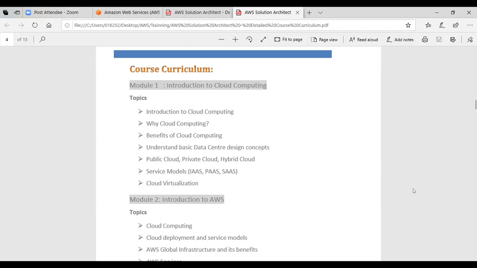Screen dimensions: 477x268
Task: Click the set tabs aside icon
Action: [17, 12]
